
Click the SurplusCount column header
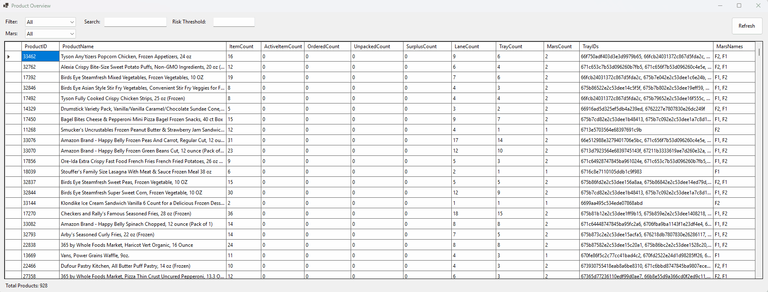coord(427,46)
